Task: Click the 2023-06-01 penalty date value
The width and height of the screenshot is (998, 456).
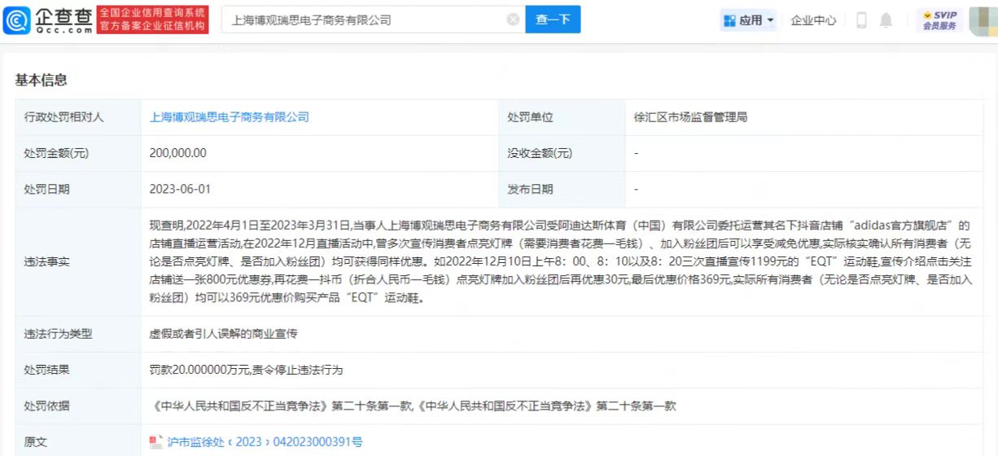Action: tap(180, 189)
